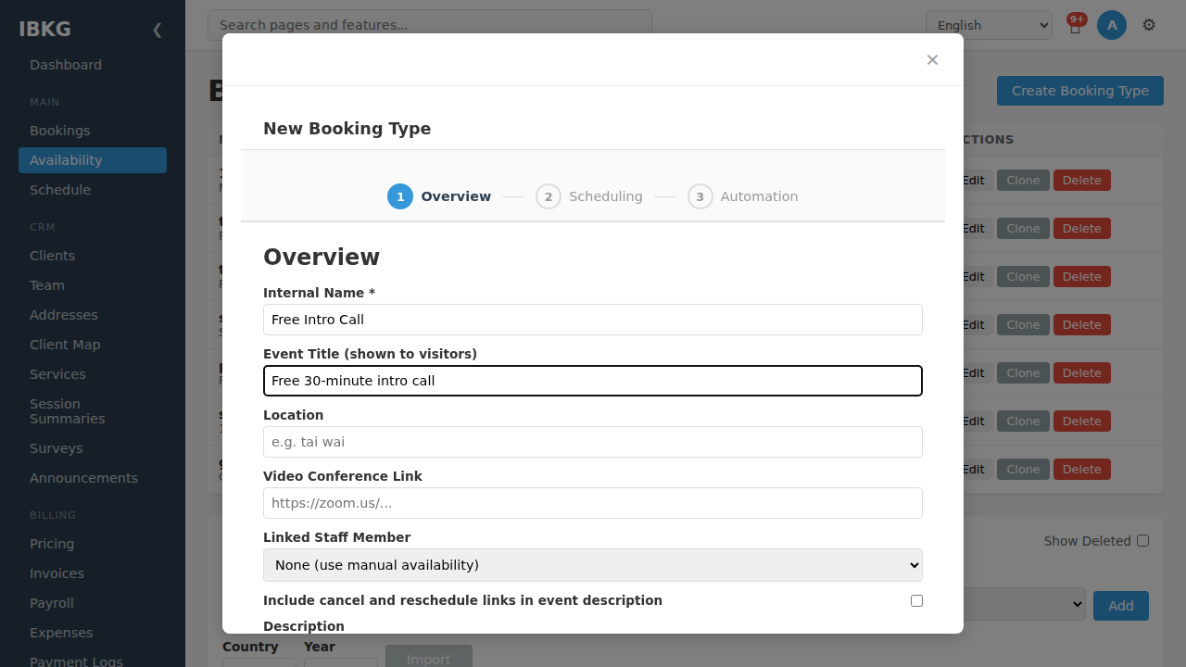Click Create Booking Type button
The height and width of the screenshot is (667, 1186).
point(1080,91)
